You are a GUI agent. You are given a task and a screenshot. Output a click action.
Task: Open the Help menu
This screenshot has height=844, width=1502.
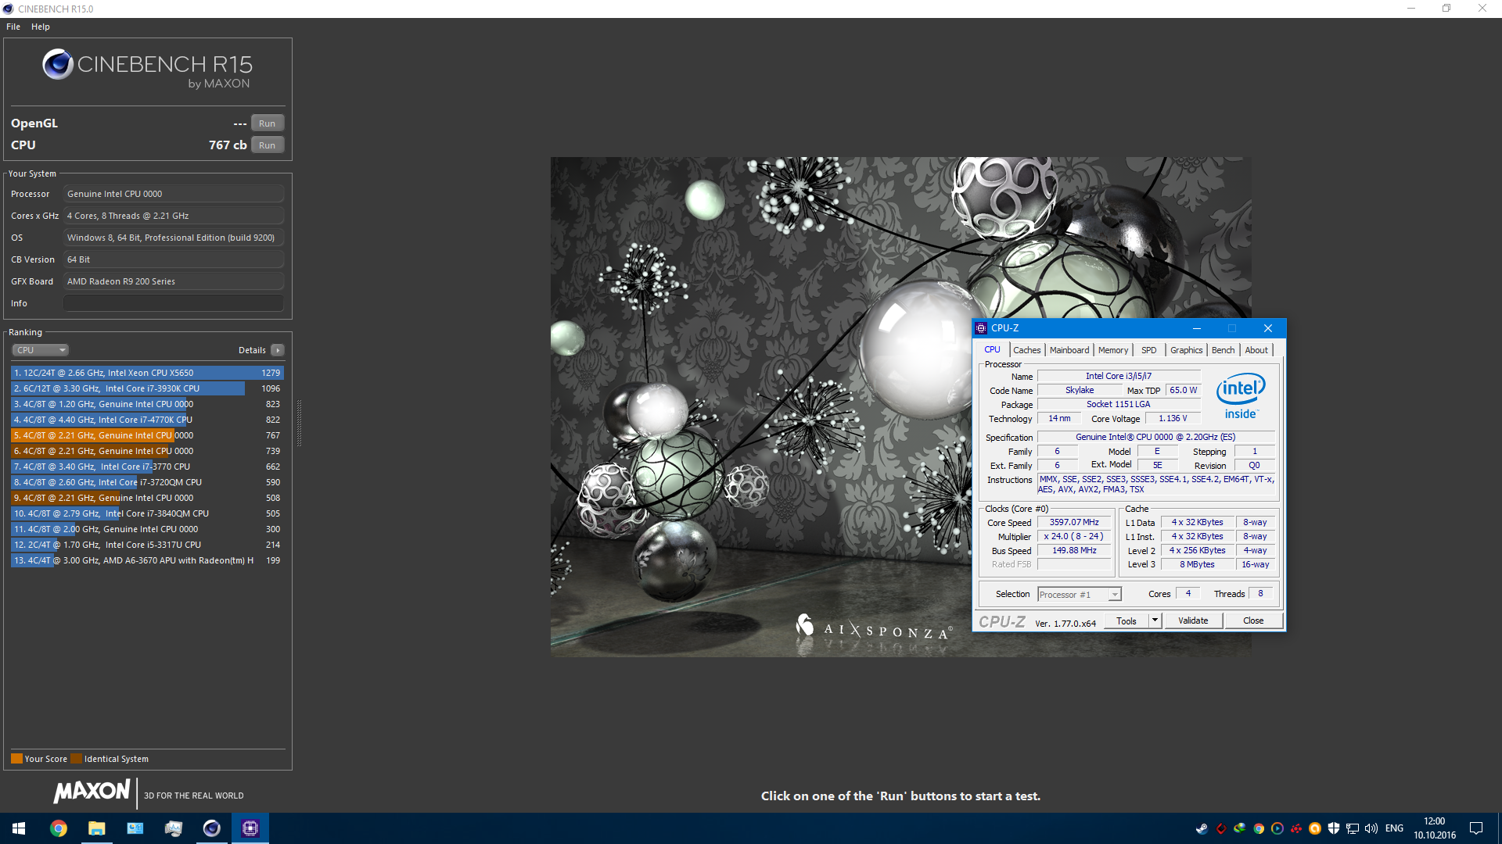tap(41, 27)
